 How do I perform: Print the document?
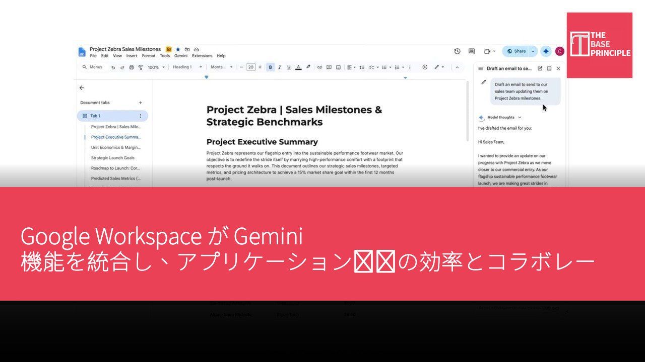click(x=132, y=67)
